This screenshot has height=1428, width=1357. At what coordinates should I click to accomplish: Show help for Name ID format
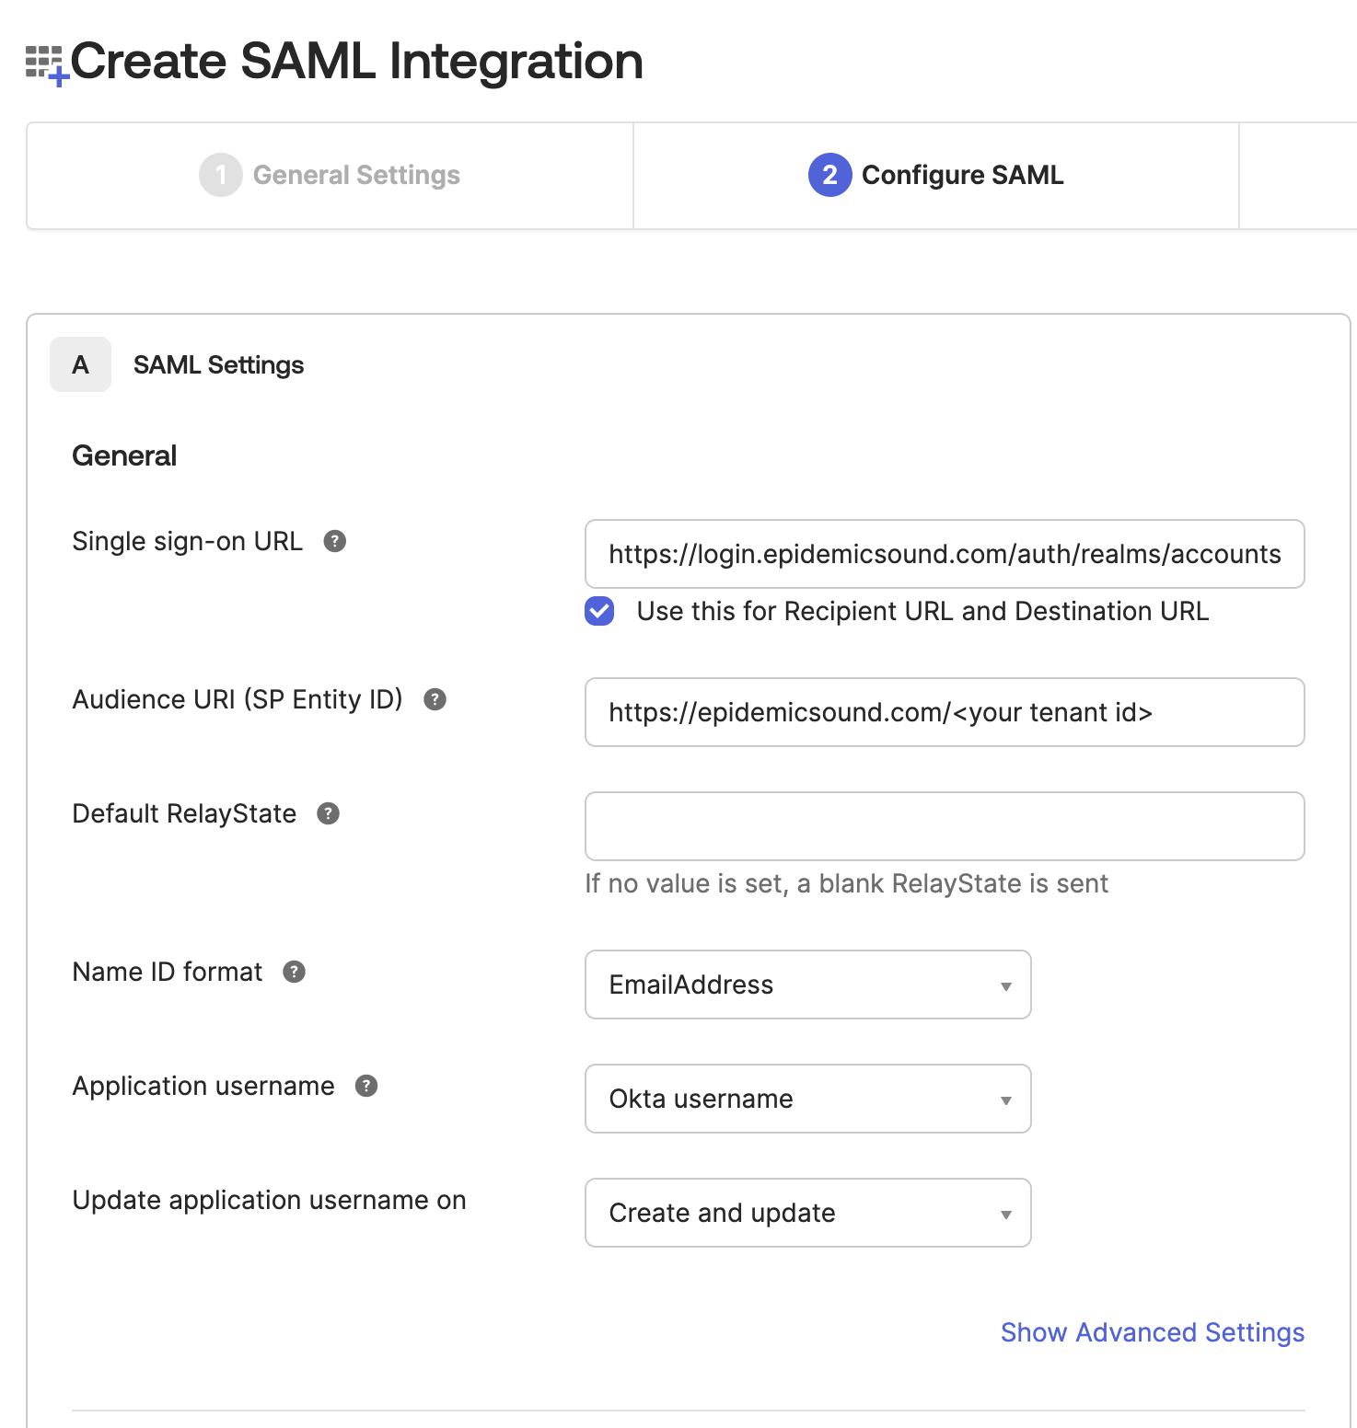pyautogui.click(x=295, y=972)
